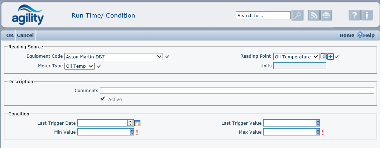Go to Home link
This screenshot has width=380, height=148.
[347, 35]
